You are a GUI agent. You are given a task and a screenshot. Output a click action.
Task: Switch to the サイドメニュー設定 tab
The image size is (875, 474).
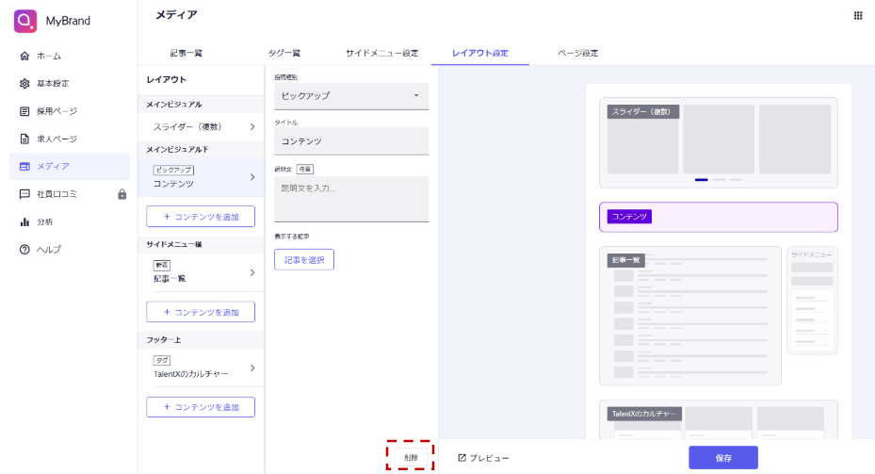tap(381, 53)
